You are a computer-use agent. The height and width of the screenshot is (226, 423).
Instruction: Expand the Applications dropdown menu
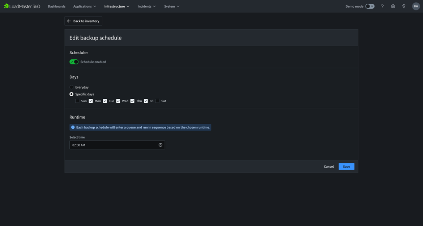tap(85, 6)
